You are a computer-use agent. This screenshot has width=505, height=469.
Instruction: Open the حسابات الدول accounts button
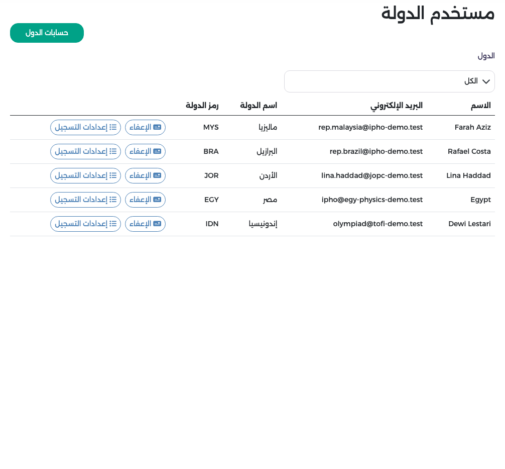tap(47, 33)
